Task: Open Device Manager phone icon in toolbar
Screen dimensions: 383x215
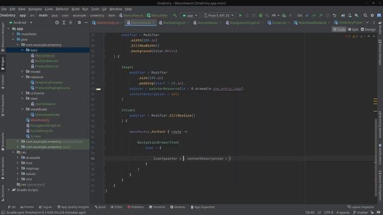Action: coord(349,16)
